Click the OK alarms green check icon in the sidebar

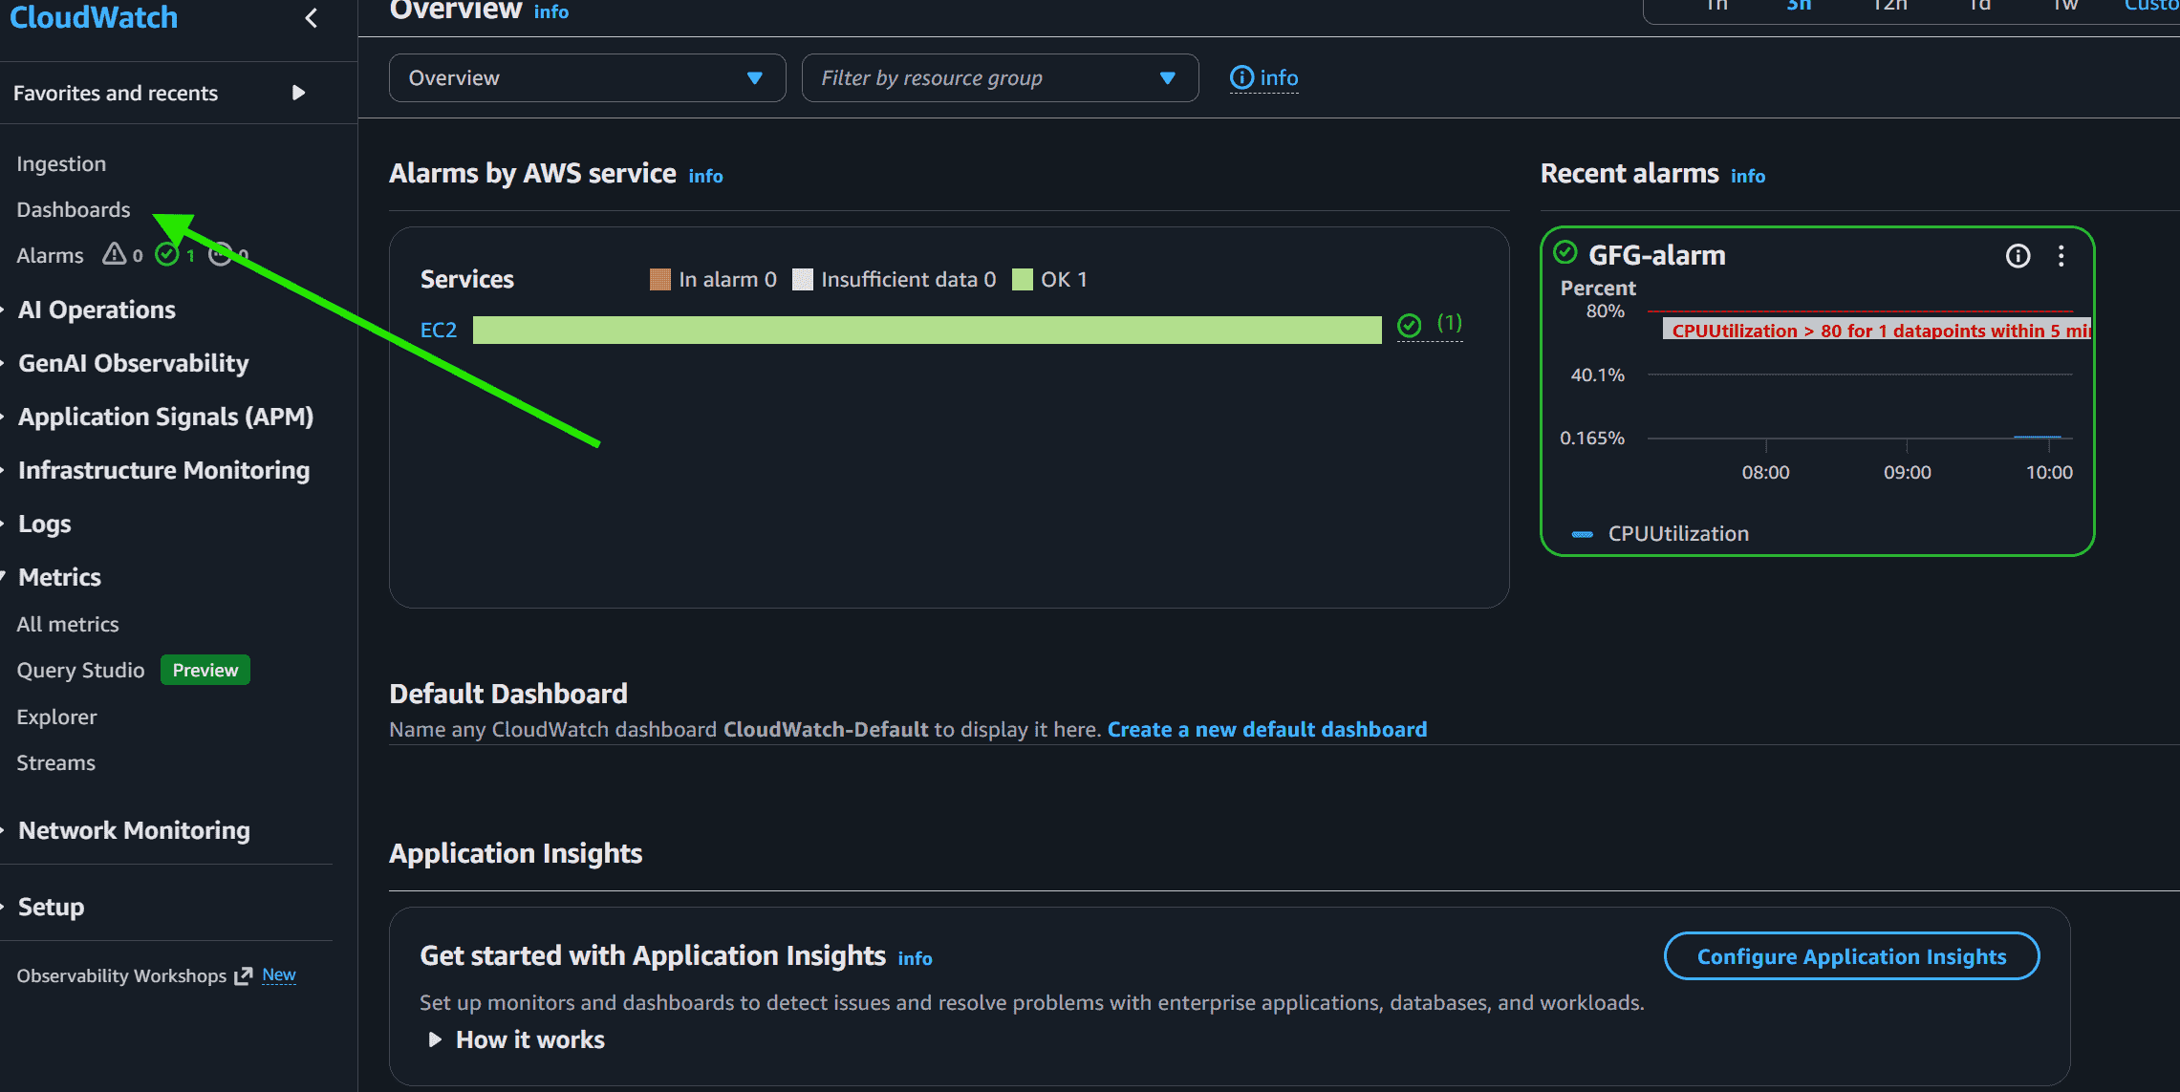point(167,254)
